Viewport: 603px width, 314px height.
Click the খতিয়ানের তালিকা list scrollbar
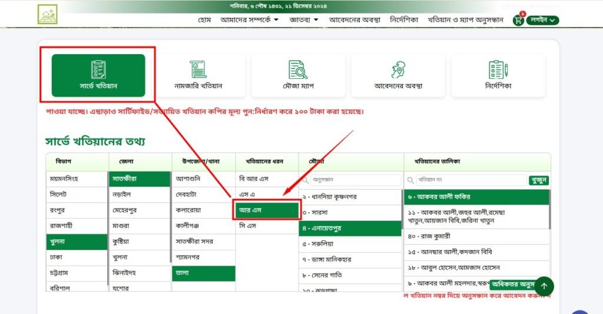click(x=549, y=210)
